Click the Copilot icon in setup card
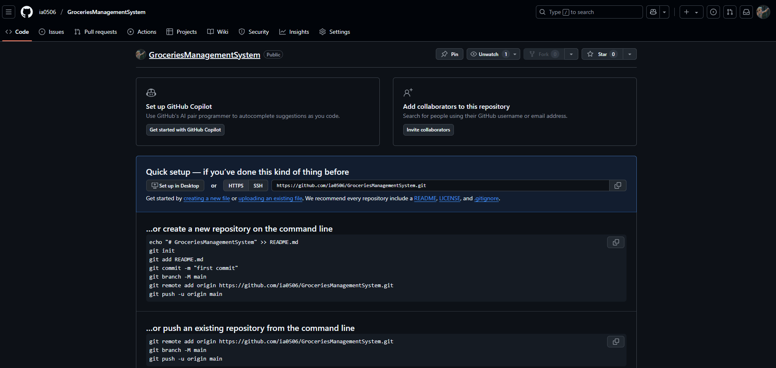Screen dimensions: 776x368 [x=151, y=93]
